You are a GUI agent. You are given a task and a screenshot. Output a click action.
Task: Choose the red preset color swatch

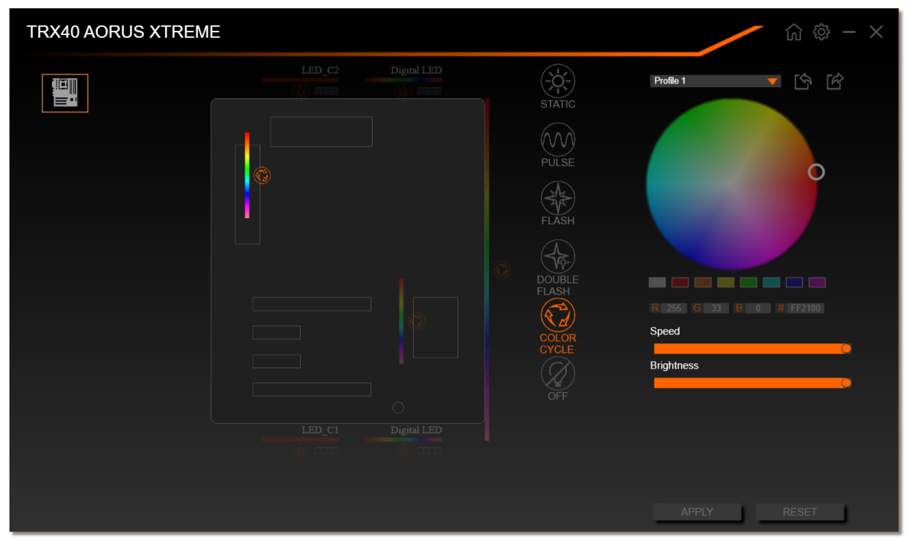pyautogui.click(x=680, y=282)
